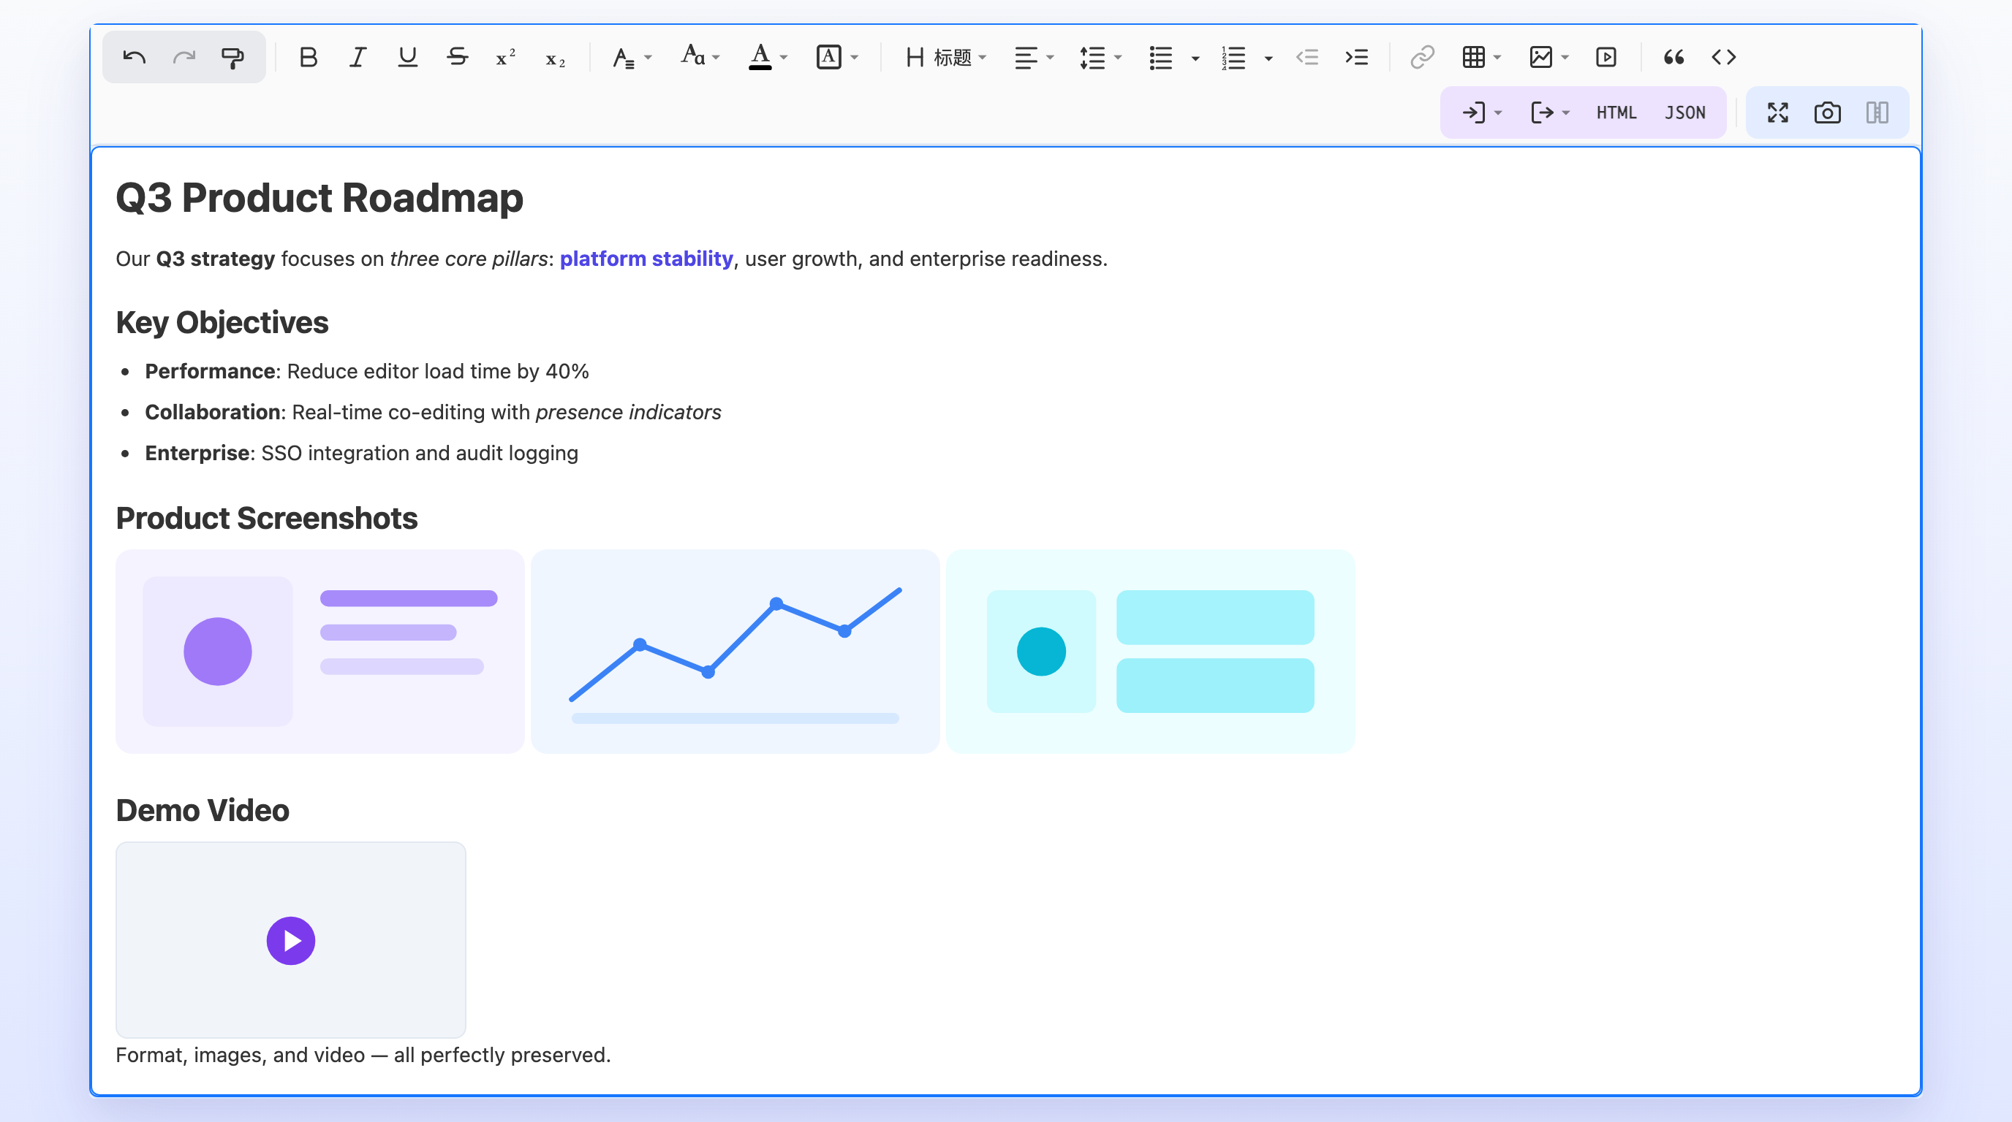This screenshot has width=2012, height=1122.
Task: Undo the last edit
Action: point(135,57)
